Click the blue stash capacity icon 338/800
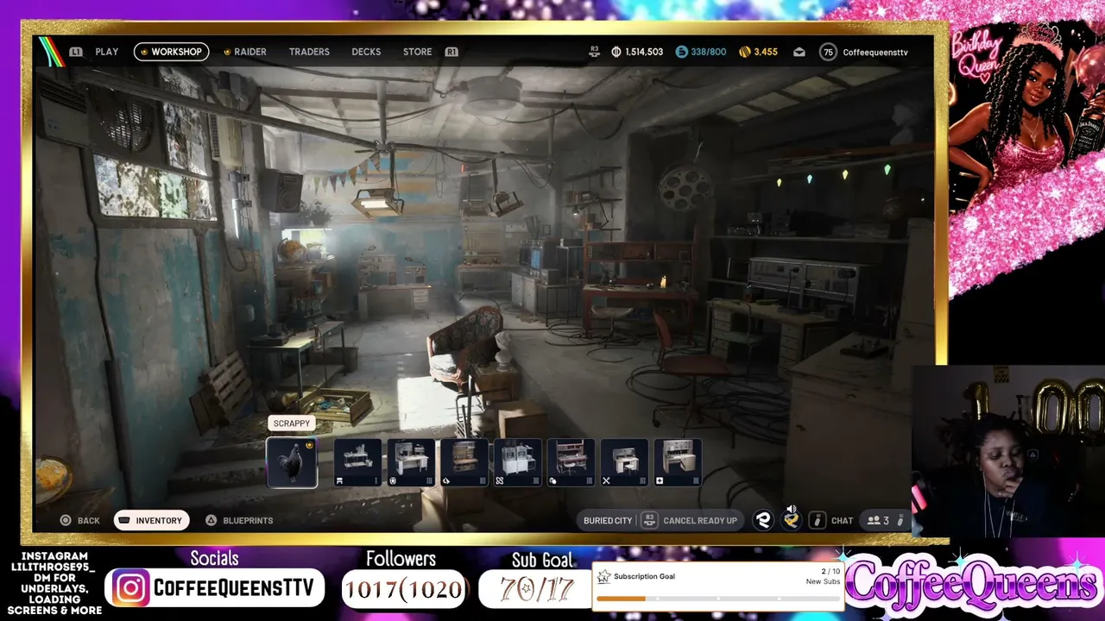1105x621 pixels. pyautogui.click(x=681, y=52)
